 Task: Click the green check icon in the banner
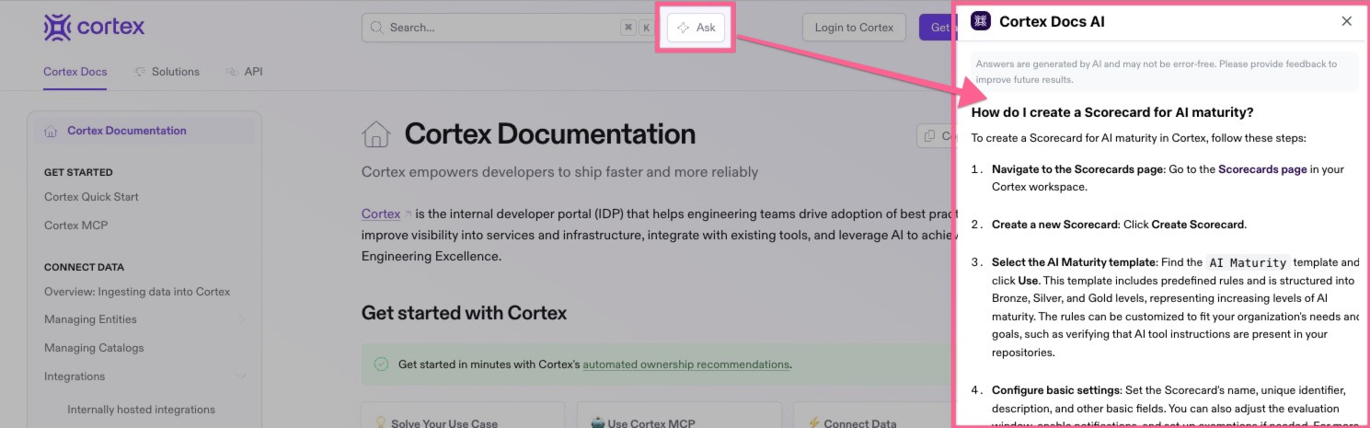tap(381, 364)
